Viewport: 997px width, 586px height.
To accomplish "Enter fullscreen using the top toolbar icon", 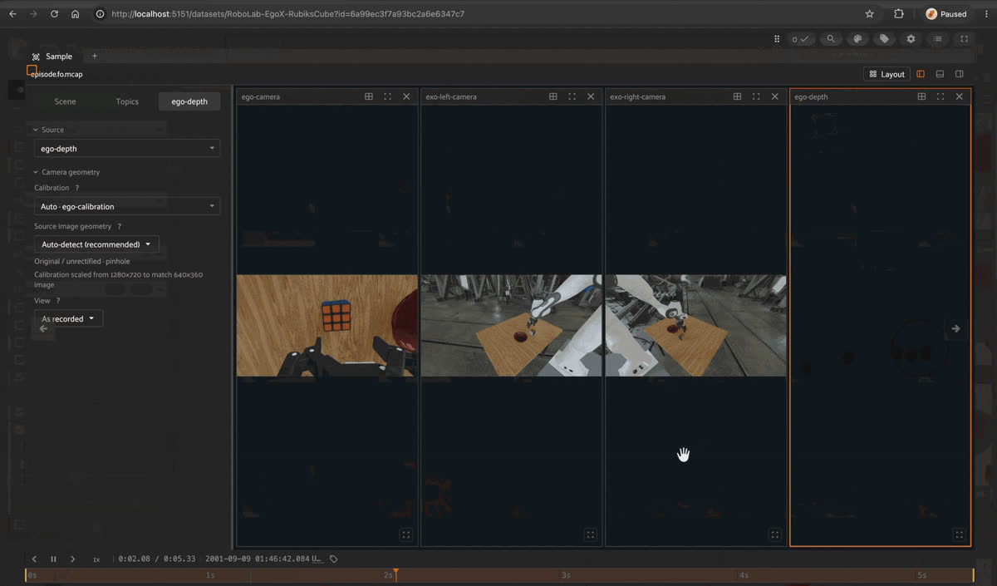I will point(965,39).
